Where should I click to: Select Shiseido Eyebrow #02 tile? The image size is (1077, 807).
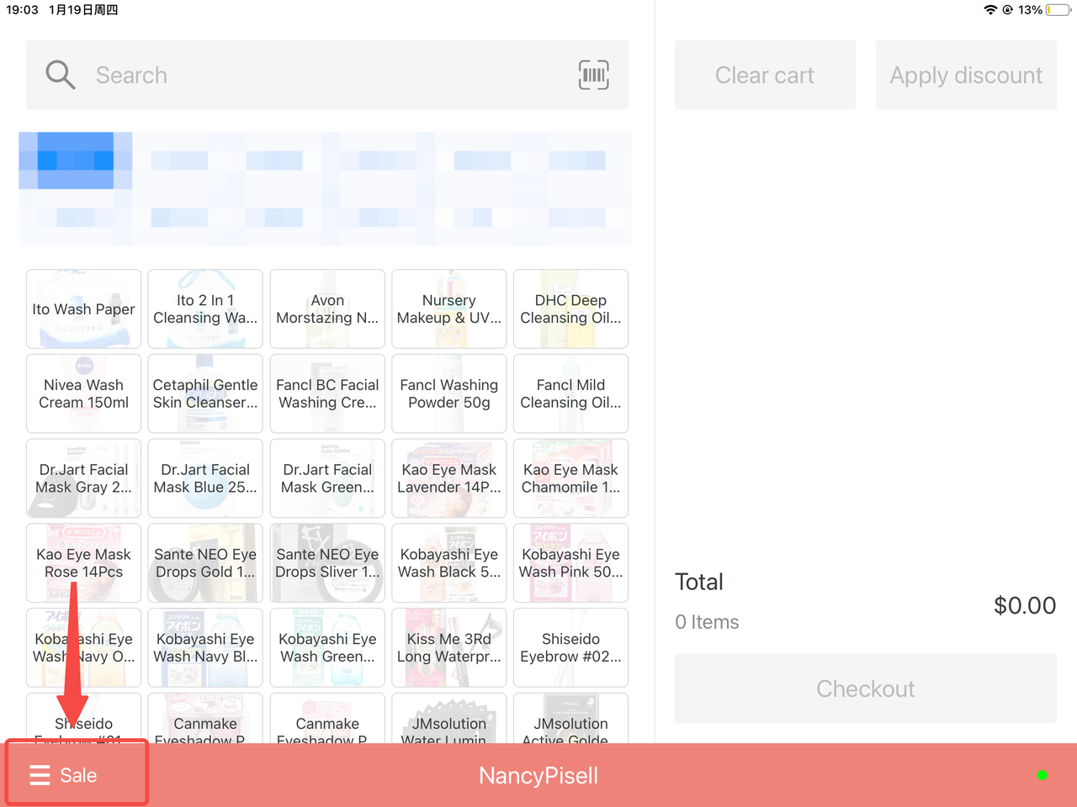tap(570, 647)
